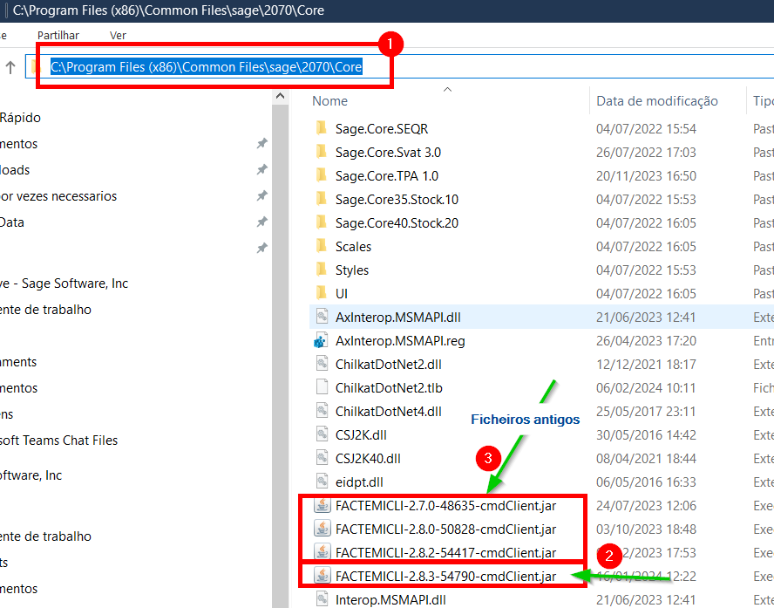
Task: Click the folder icon in address bar
Action: [35, 66]
